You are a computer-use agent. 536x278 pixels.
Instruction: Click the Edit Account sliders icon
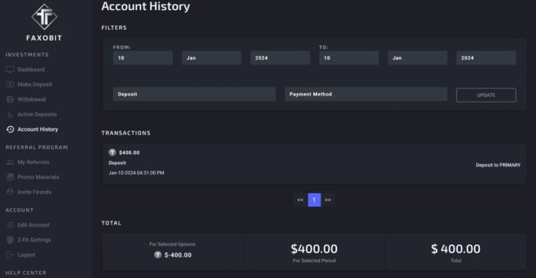pyautogui.click(x=10, y=225)
